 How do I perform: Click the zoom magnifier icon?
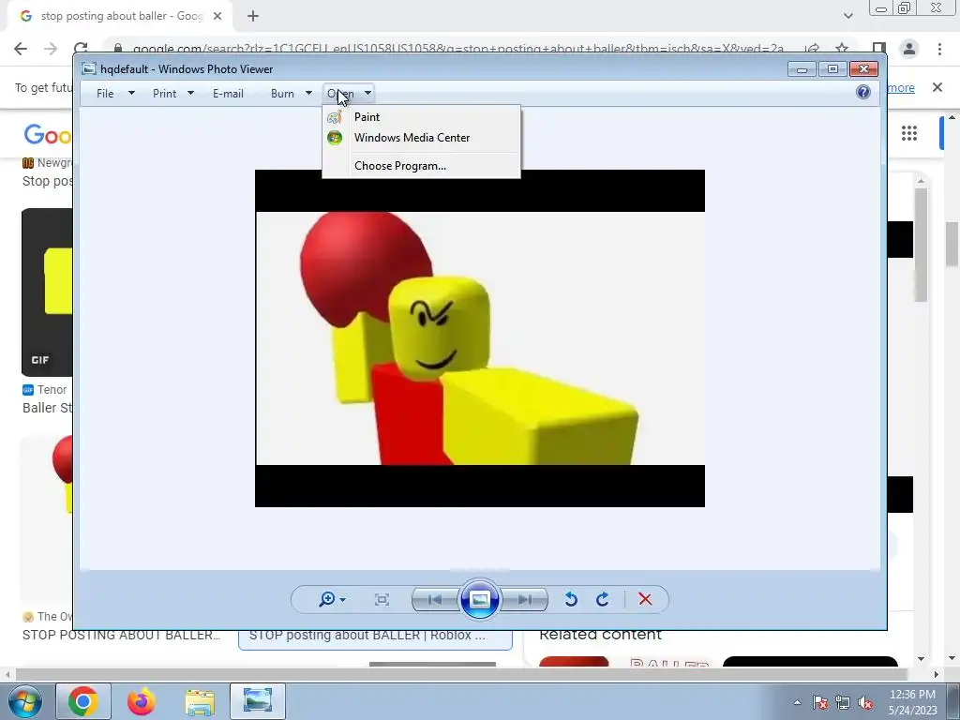[x=326, y=599]
